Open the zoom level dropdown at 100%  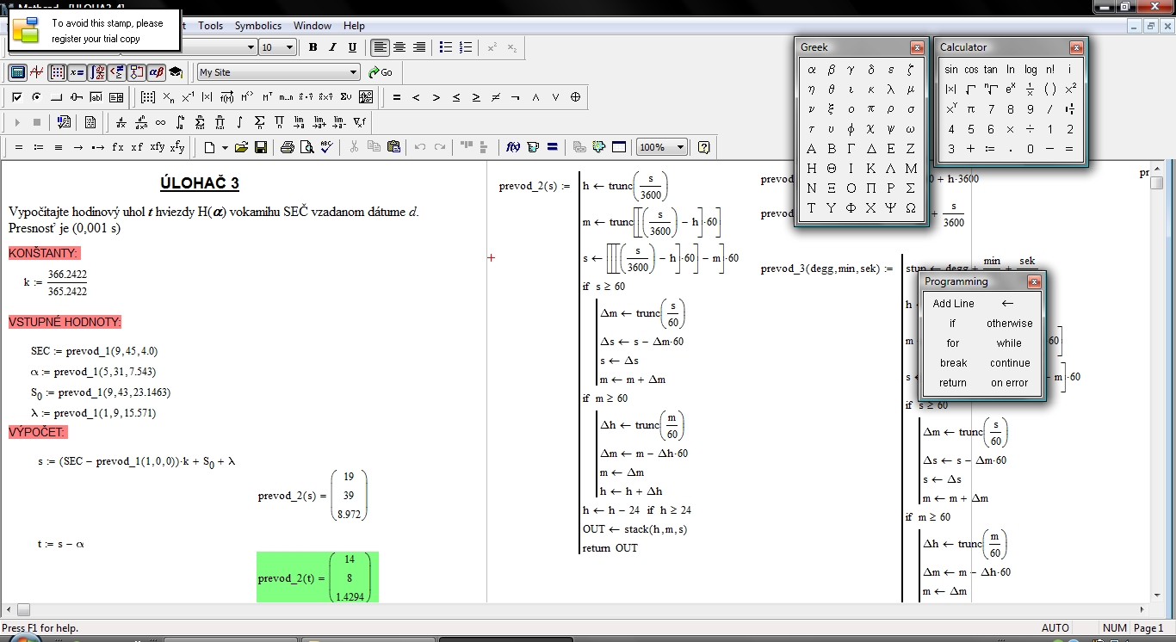pyautogui.click(x=682, y=147)
